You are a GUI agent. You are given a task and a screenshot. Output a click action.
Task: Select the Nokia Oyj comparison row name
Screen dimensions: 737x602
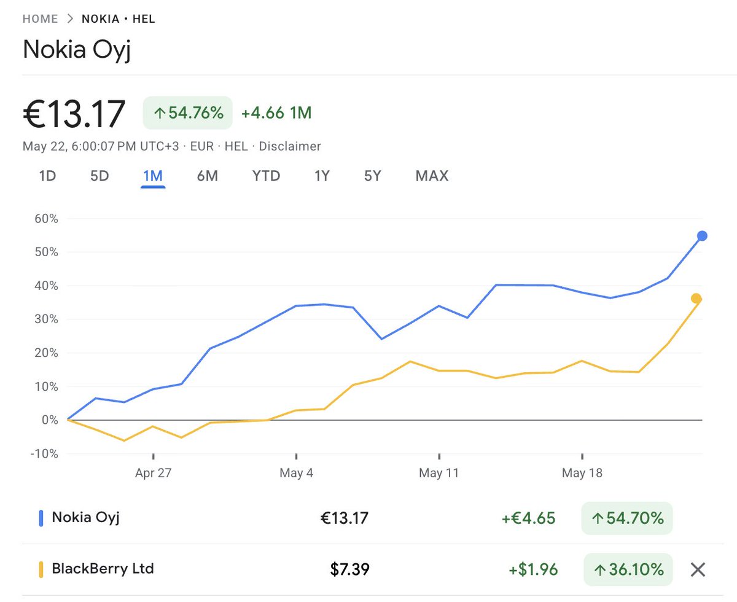(86, 517)
